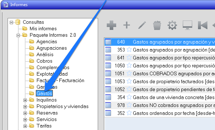
Task: Expand the Servicios folder
Action: [x=25, y=120]
